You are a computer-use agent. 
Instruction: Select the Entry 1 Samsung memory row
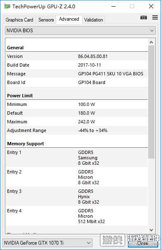(77, 158)
